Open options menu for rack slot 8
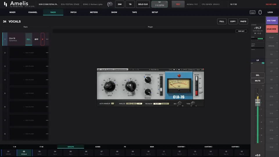The height and width of the screenshot is (157, 279). pyautogui.click(x=47, y=134)
